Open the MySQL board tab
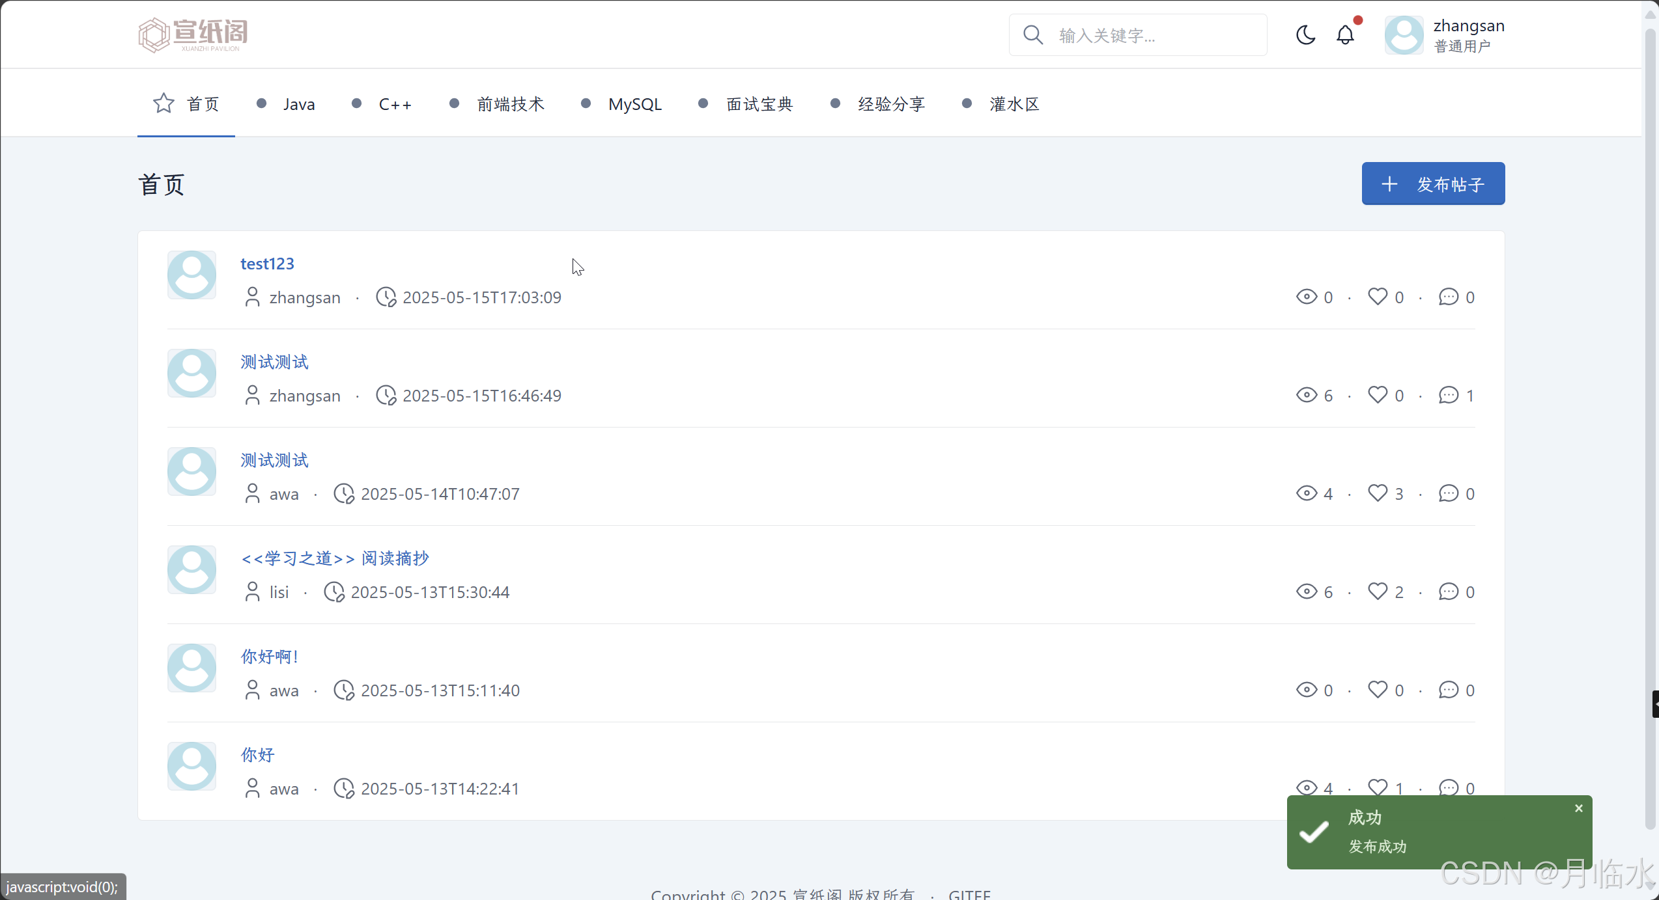This screenshot has width=1659, height=900. pos(634,104)
